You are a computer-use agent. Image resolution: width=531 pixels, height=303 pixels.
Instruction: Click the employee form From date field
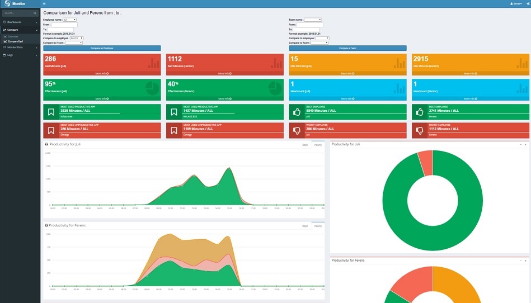[x=64, y=25]
